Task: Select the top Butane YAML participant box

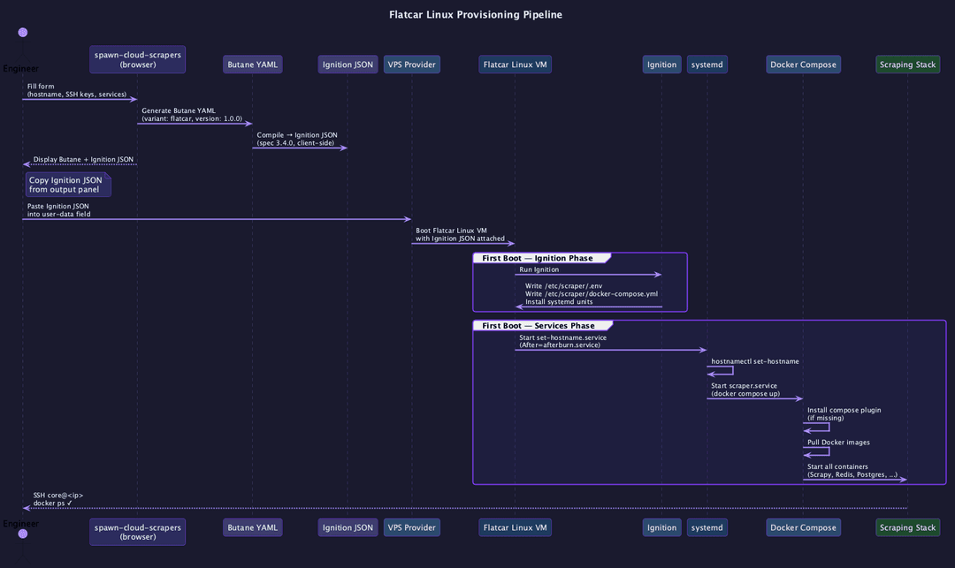Action: (x=252, y=64)
